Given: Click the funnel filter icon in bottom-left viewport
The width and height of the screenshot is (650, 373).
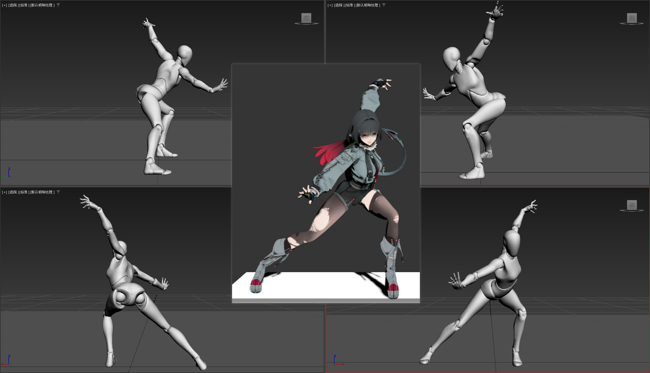Looking at the screenshot, I should tap(58, 192).
